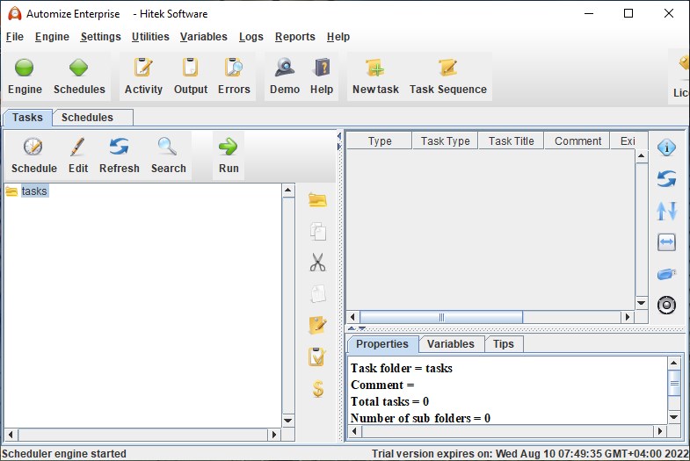Click the gold dollar sign icon
Image resolution: width=690 pixels, height=461 pixels.
pyautogui.click(x=317, y=388)
